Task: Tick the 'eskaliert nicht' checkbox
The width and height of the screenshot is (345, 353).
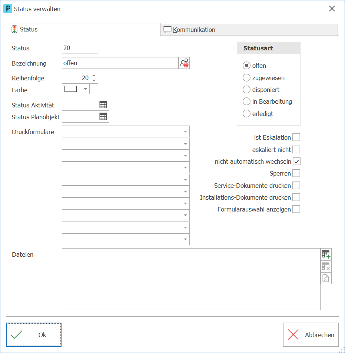Action: 296,150
